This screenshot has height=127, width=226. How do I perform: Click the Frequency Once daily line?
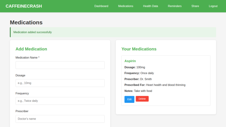(x=139, y=73)
